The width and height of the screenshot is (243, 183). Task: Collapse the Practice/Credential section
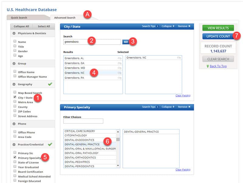(x=14, y=145)
